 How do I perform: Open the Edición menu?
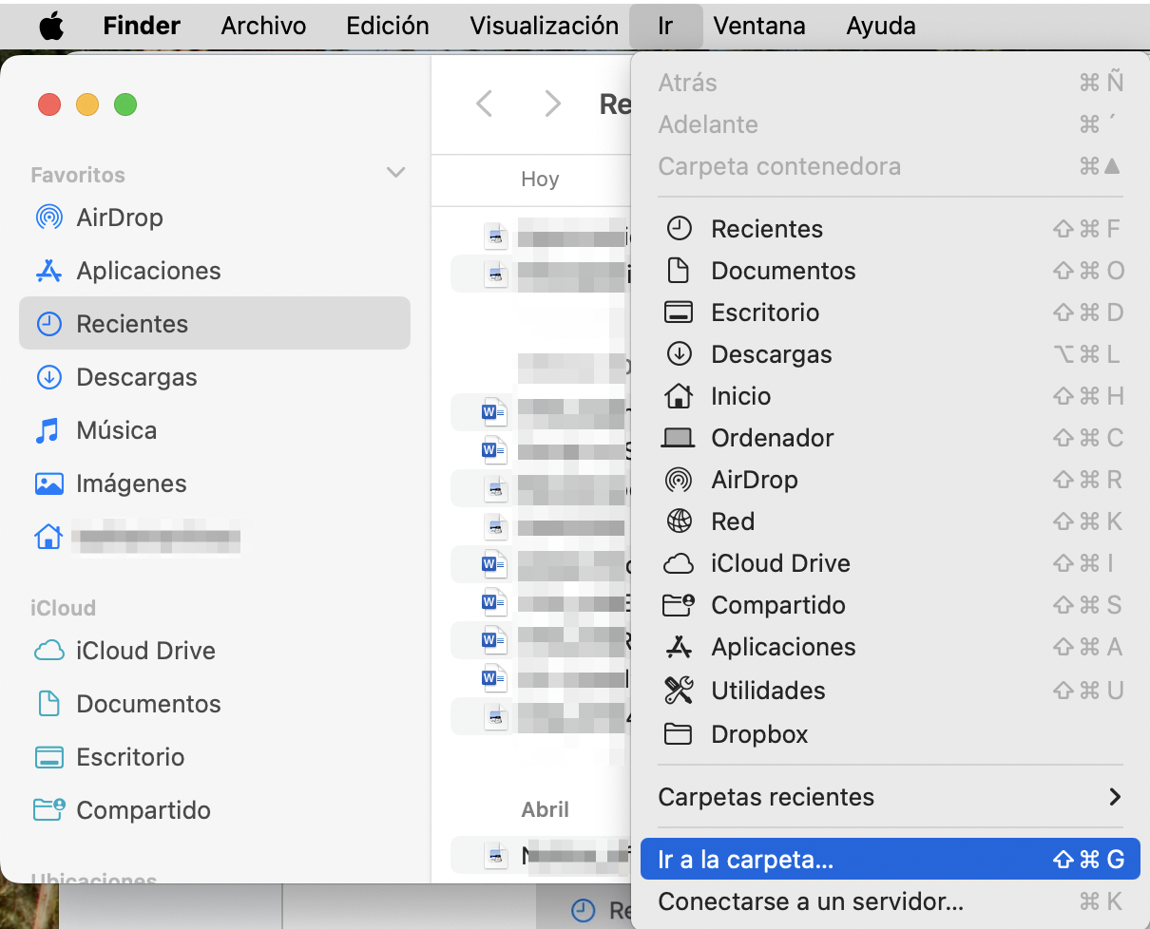[388, 26]
